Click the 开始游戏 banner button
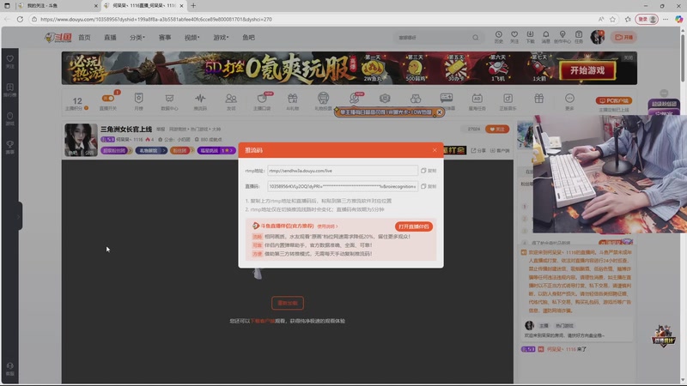The image size is (687, 386). (x=587, y=70)
